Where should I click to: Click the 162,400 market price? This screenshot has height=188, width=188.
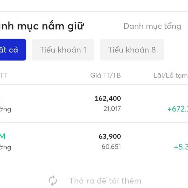tap(108, 98)
